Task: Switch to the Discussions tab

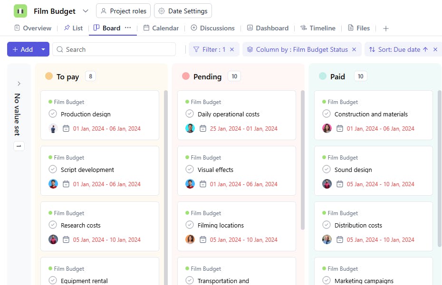Action: coord(213,28)
